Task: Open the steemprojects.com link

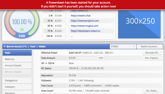Action: click(85, 21)
